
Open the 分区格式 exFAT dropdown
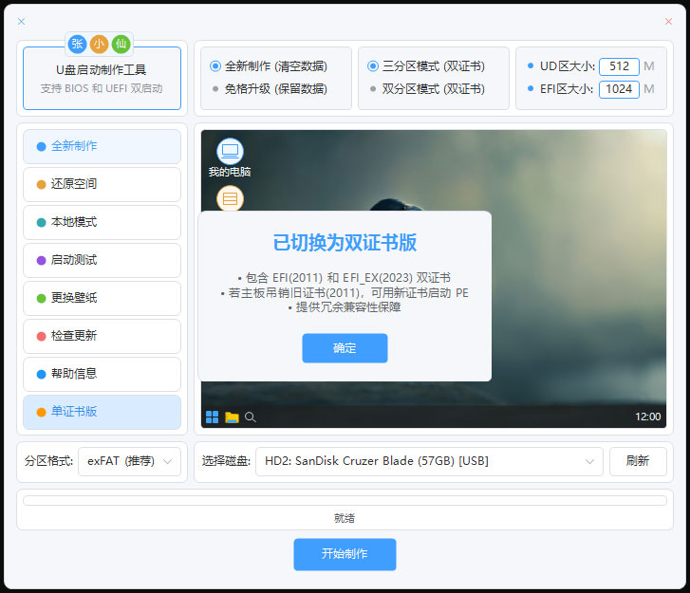[x=129, y=461]
